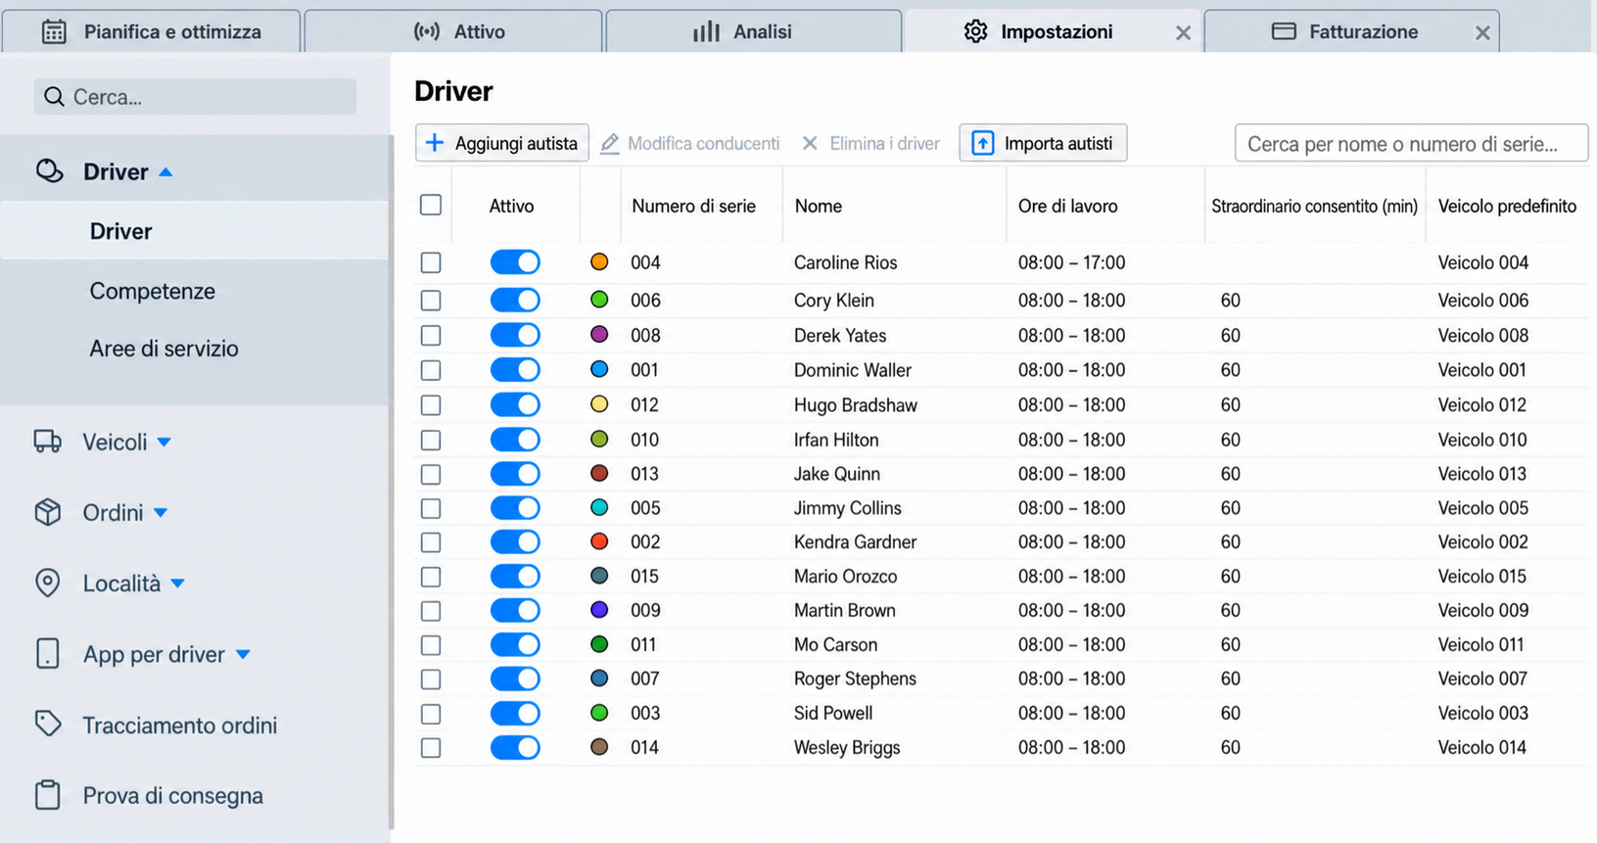Viewport: 1597px width, 843px height.
Task: Expand the App per driver section arrow
Action: pos(243,654)
